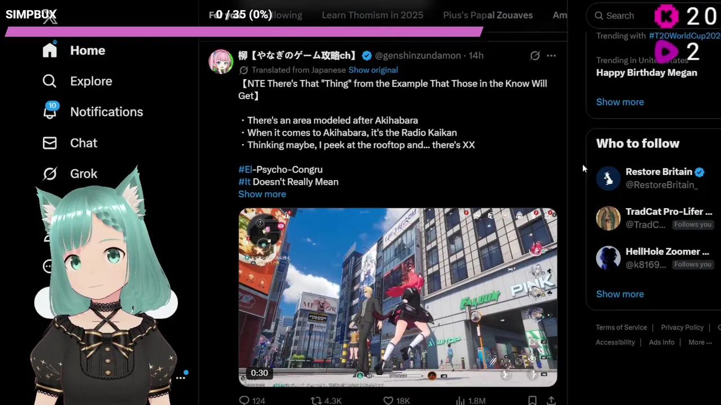Viewport: 721px width, 405px height.
Task: View post analytics showing 1.8M views
Action: pos(470,400)
